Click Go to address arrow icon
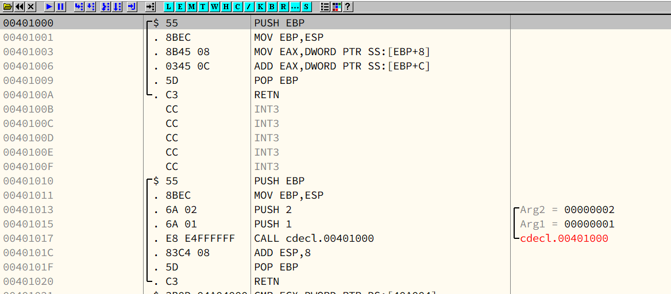Viewport: 671px width, 294px height. pyautogui.click(x=150, y=7)
